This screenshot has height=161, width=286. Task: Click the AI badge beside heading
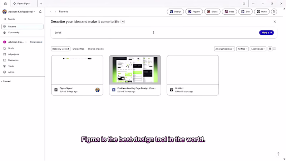tap(123, 21)
